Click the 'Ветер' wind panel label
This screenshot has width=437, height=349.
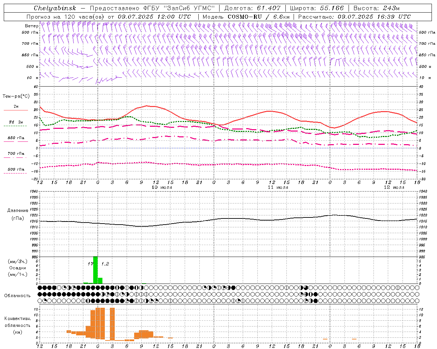[x=32, y=26]
